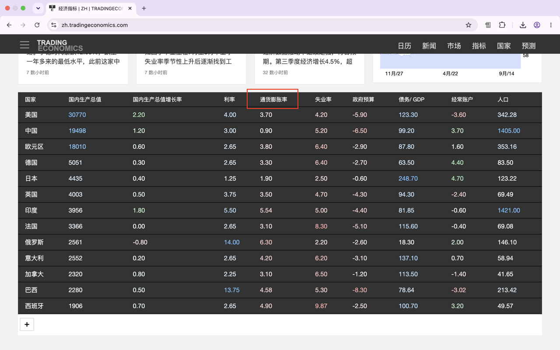Click China GDP value 19498
Image resolution: width=560 pixels, height=350 pixels.
pos(77,131)
